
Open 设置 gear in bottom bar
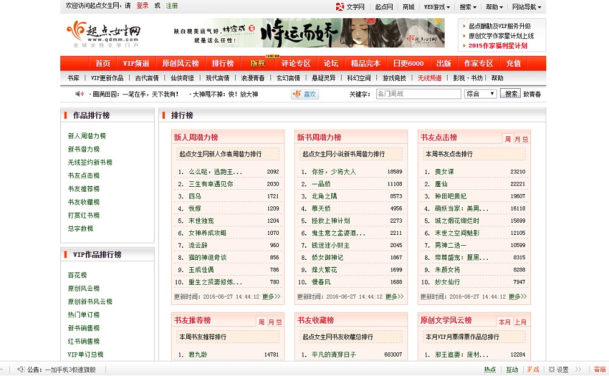pyautogui.click(x=558, y=369)
